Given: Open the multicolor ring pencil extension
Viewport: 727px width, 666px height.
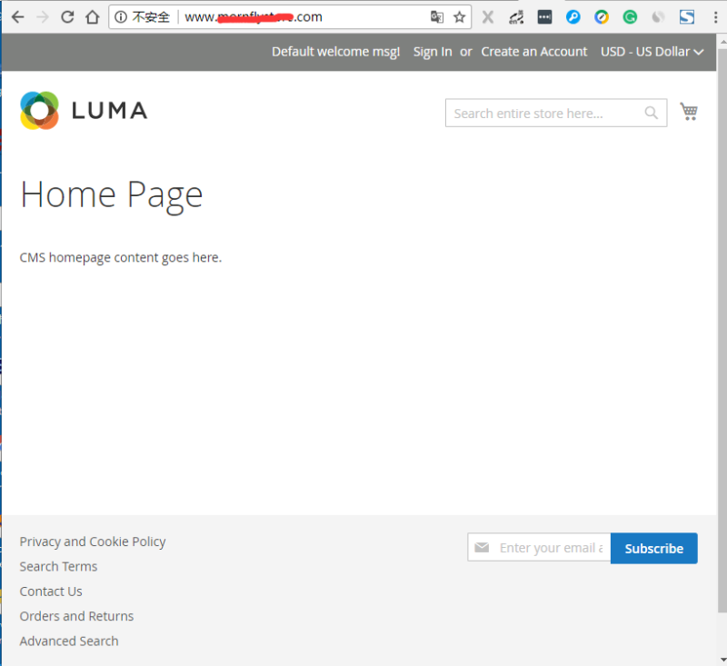Looking at the screenshot, I should (x=602, y=17).
